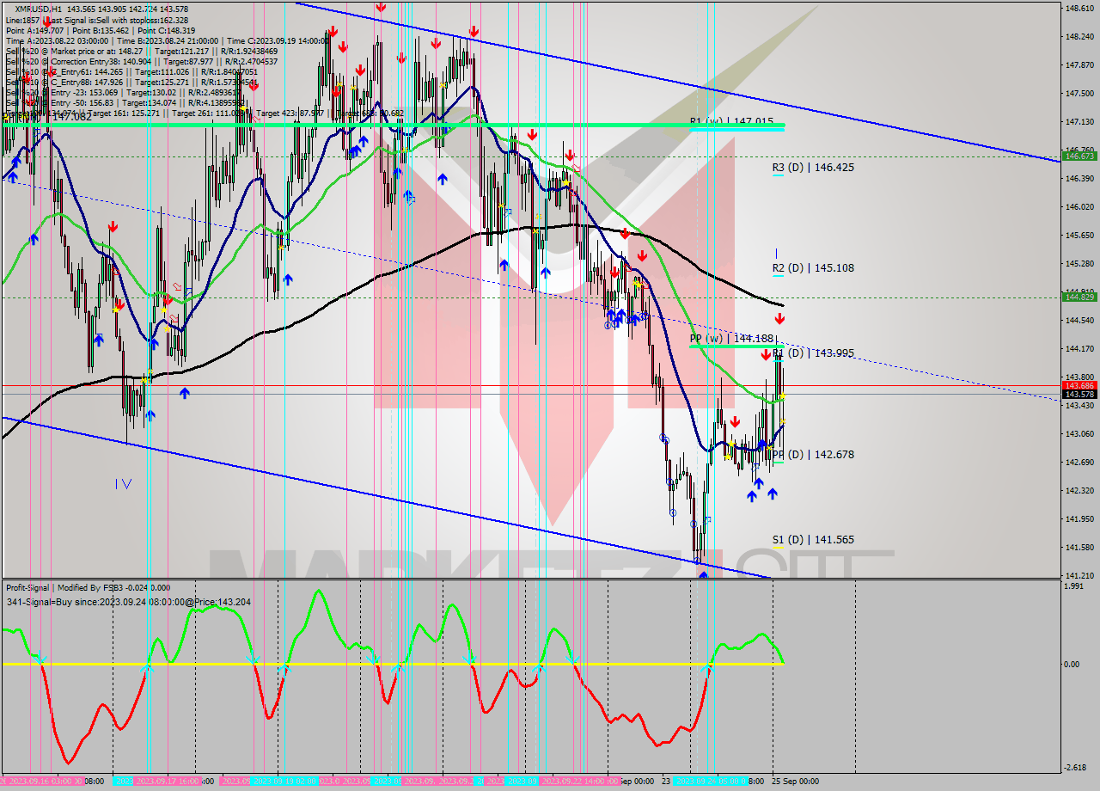Select the S1 (D) | 141.565 label
Image resolution: width=1100 pixels, height=791 pixels.
pos(813,540)
